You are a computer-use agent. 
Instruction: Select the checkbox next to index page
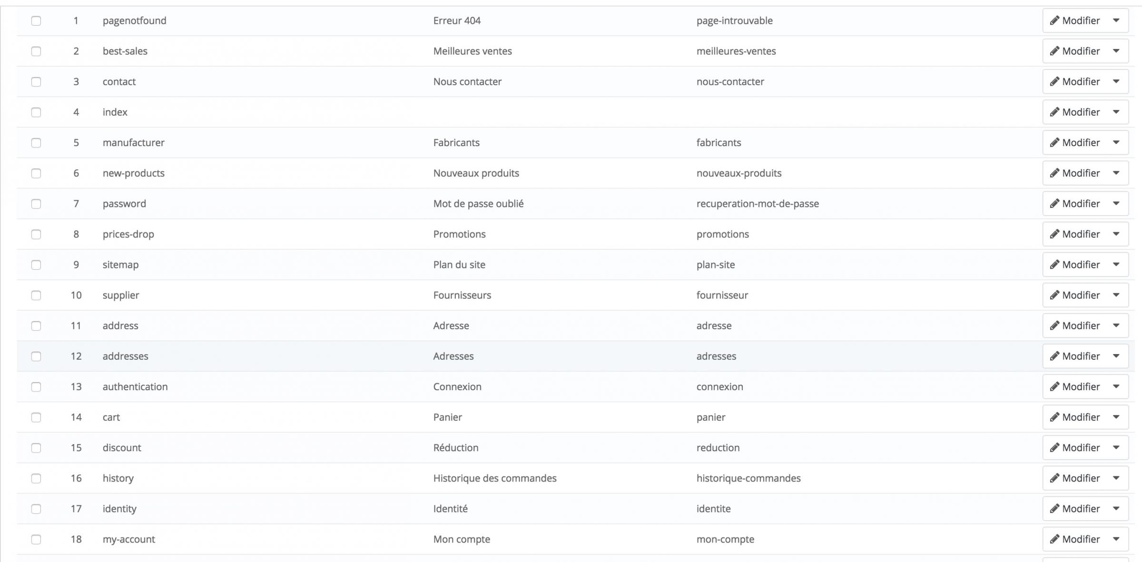36,112
